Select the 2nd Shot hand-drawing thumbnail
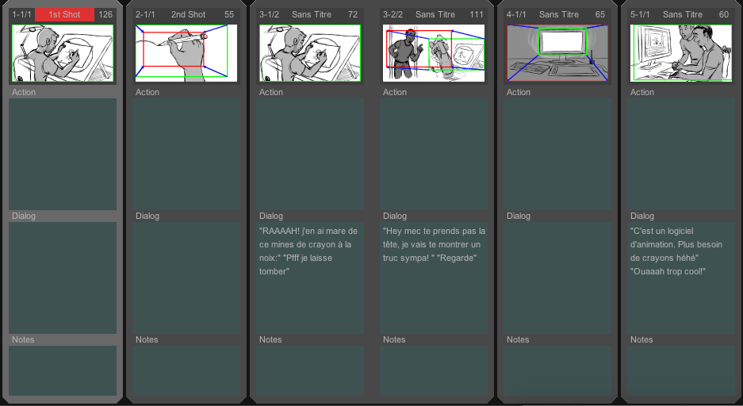This screenshot has height=406, width=743. [x=186, y=53]
